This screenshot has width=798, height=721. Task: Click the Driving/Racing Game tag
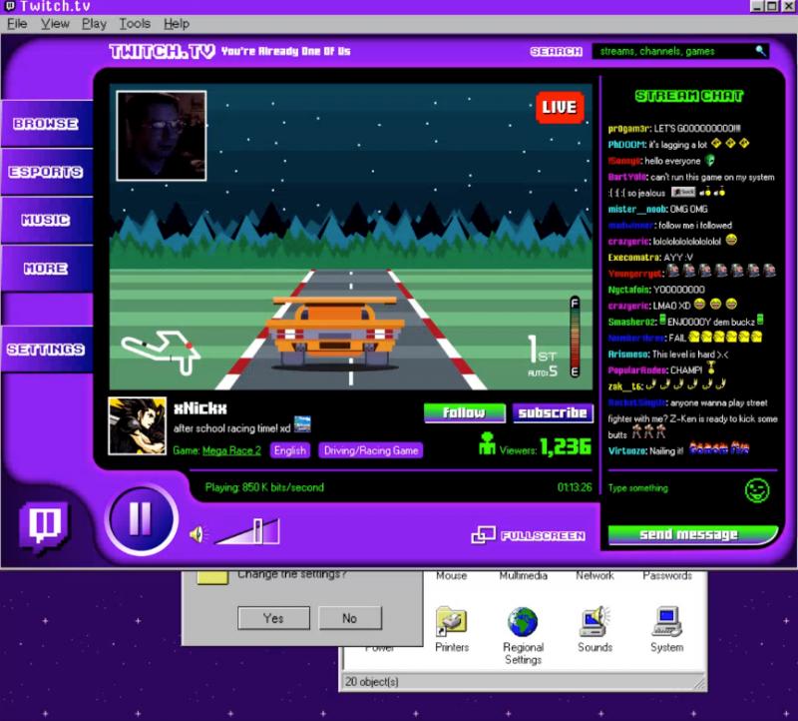click(x=371, y=450)
